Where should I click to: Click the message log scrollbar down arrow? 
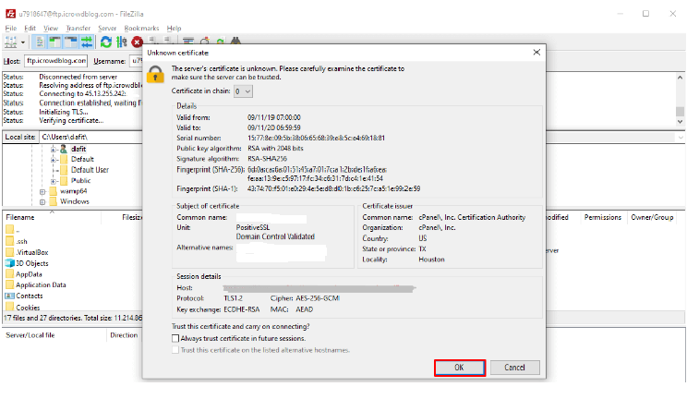pyautogui.click(x=680, y=121)
